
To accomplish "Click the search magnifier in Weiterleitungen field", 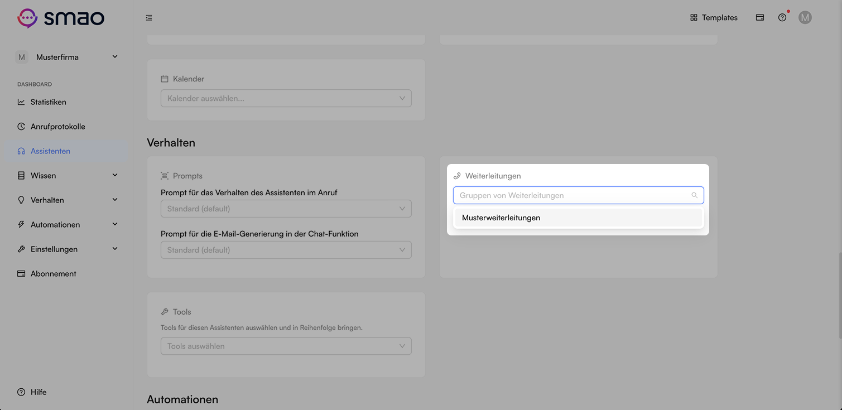I will pos(695,195).
